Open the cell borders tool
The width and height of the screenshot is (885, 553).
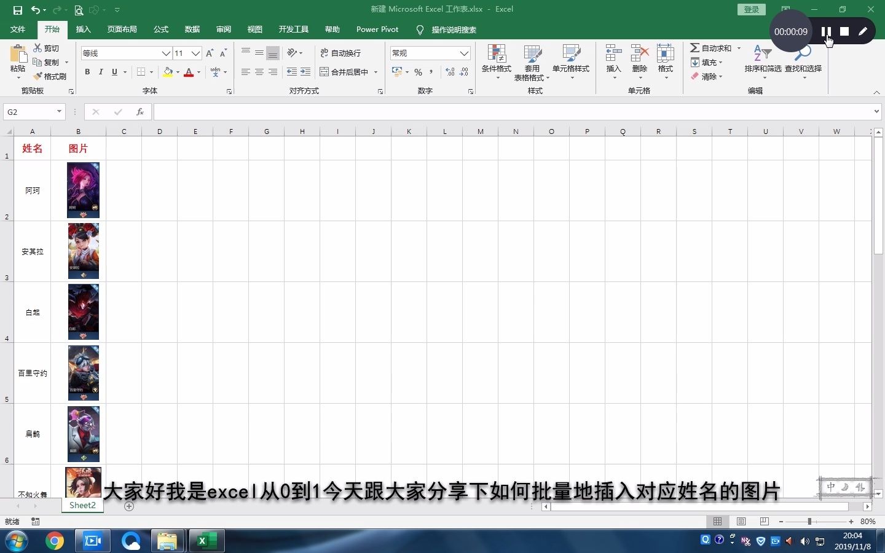pos(141,72)
